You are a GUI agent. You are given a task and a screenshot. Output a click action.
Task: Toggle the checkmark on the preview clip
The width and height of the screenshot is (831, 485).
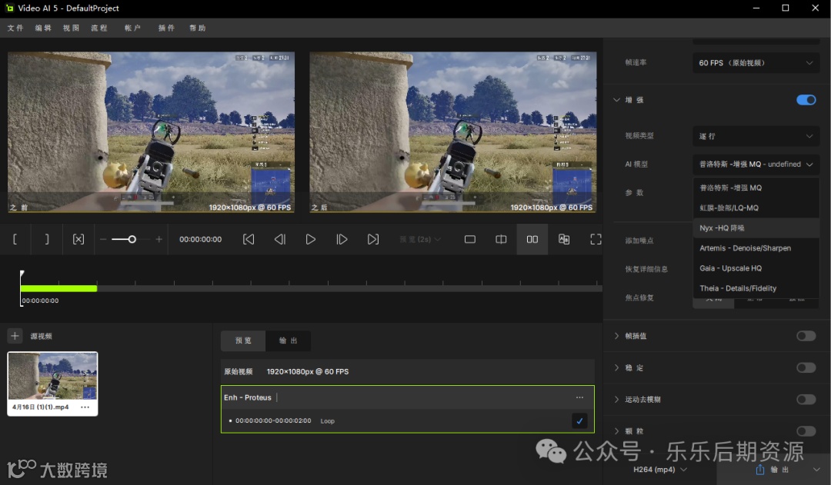click(579, 421)
